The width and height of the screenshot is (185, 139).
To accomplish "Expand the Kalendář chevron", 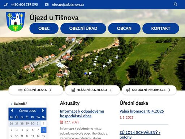I will point(12,104).
